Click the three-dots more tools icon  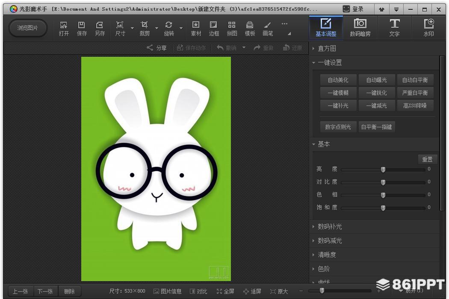(x=284, y=24)
